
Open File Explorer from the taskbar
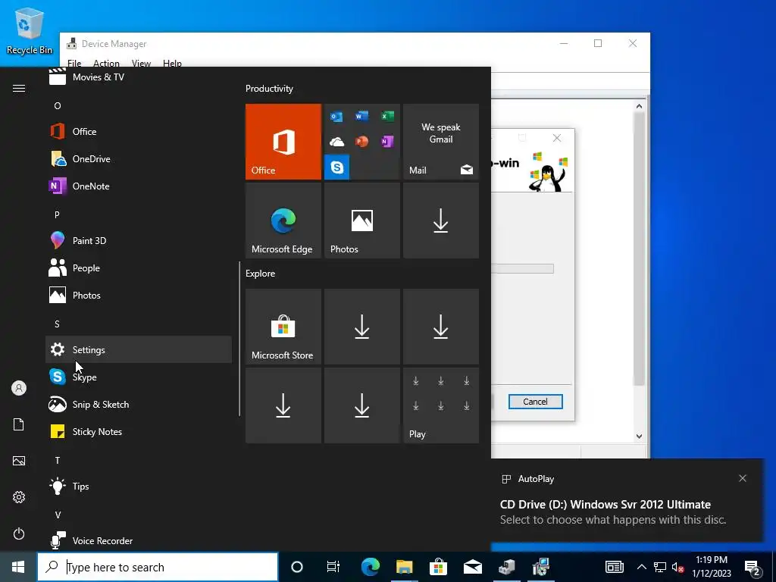coord(405,567)
